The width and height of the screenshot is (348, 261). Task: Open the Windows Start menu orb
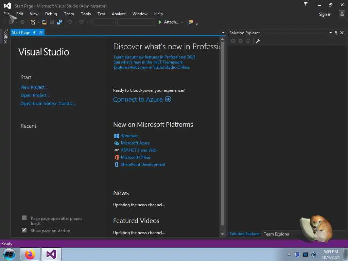(x=9, y=254)
